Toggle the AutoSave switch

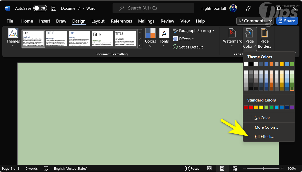click(40, 8)
